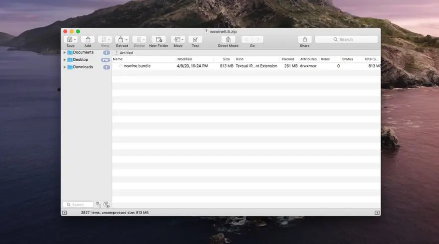
Task: Click the toolbar Search field
Action: point(346,39)
